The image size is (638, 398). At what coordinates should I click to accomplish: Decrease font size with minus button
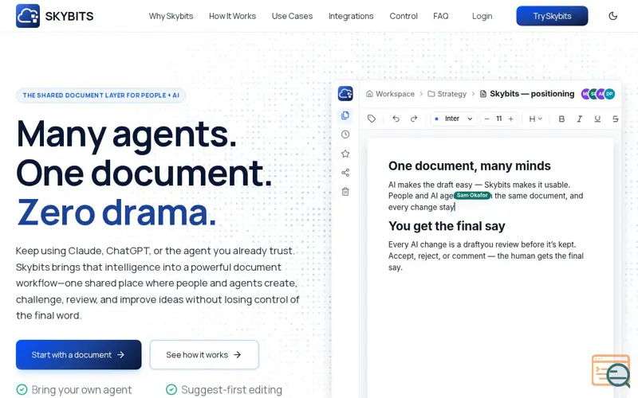[486, 119]
